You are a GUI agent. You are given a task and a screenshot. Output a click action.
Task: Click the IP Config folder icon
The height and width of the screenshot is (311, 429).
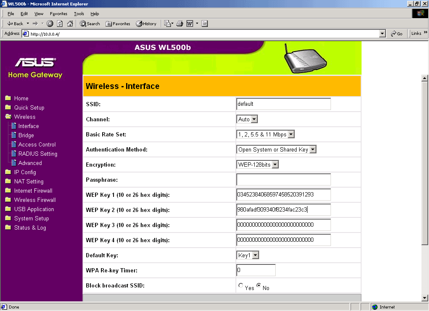(x=8, y=172)
